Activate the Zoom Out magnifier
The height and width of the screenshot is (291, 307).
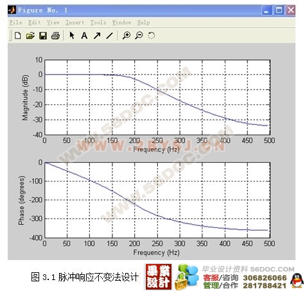(139, 35)
